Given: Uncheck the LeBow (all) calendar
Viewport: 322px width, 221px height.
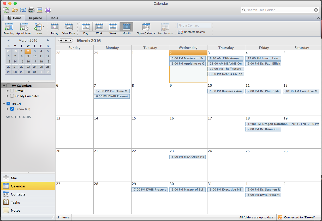Looking at the screenshot, I should tap(12, 109).
